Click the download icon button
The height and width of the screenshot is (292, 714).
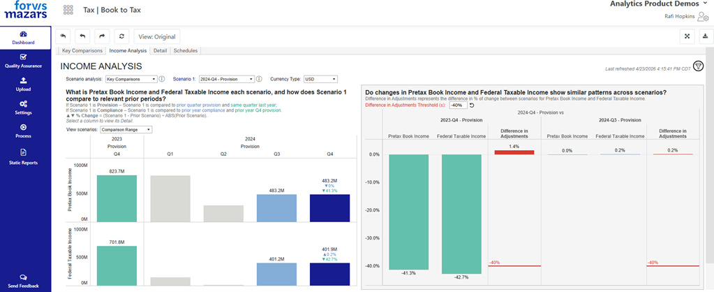click(706, 36)
